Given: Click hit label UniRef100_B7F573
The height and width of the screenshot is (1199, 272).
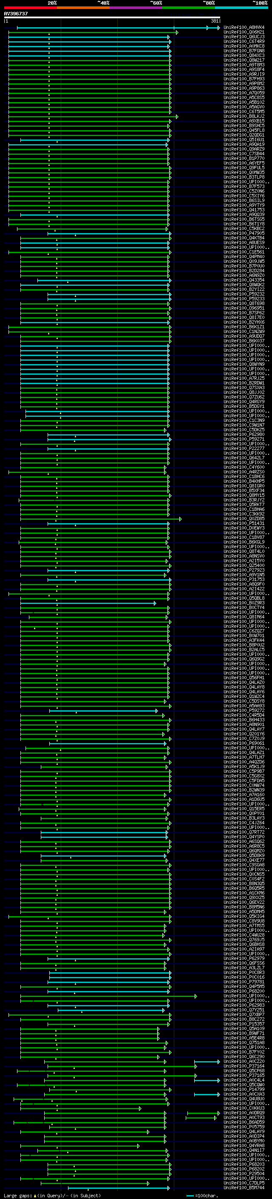Looking at the screenshot, I should point(244,187).
